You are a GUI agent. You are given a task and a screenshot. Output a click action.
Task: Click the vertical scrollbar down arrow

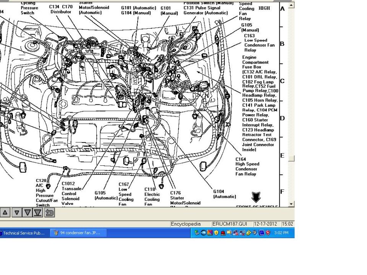(x=291, y=204)
